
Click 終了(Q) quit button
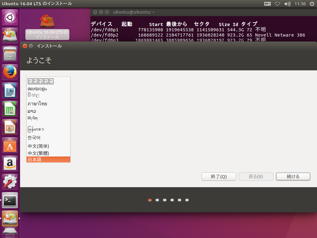(x=219, y=176)
